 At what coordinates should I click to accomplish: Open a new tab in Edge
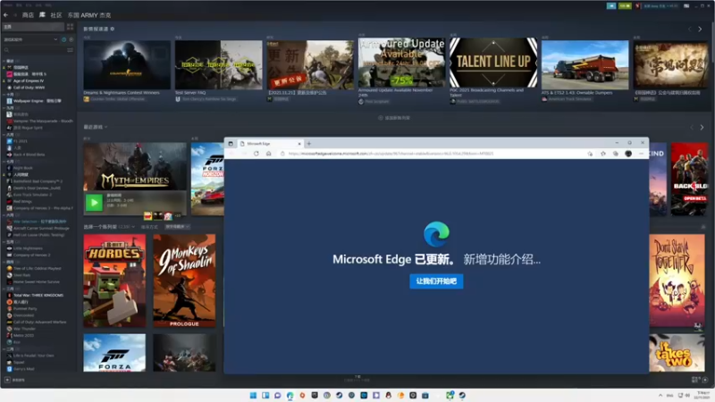tap(308, 144)
